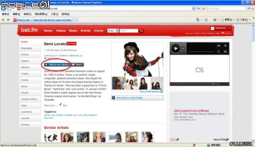Love the track with heart icon
This screenshot has width=255, height=147.
coord(225,46)
